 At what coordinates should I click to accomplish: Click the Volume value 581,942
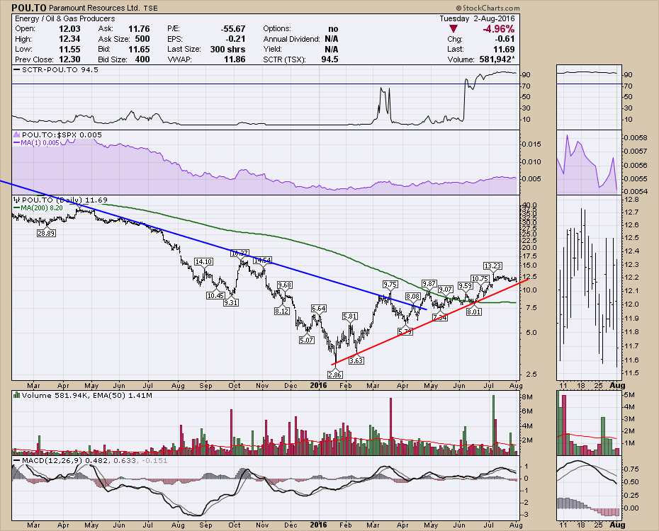click(x=497, y=59)
